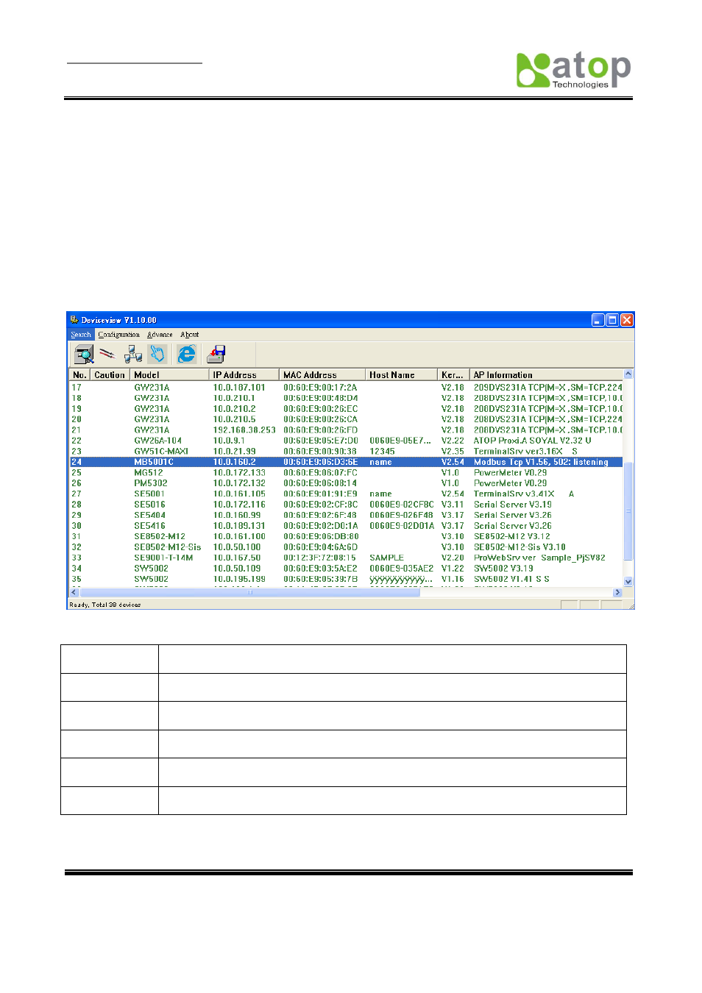Click the vertical scrollbar down arrow
The width and height of the screenshot is (702, 993).
[x=628, y=581]
